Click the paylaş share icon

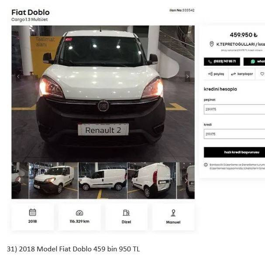pyautogui.click(x=210, y=74)
